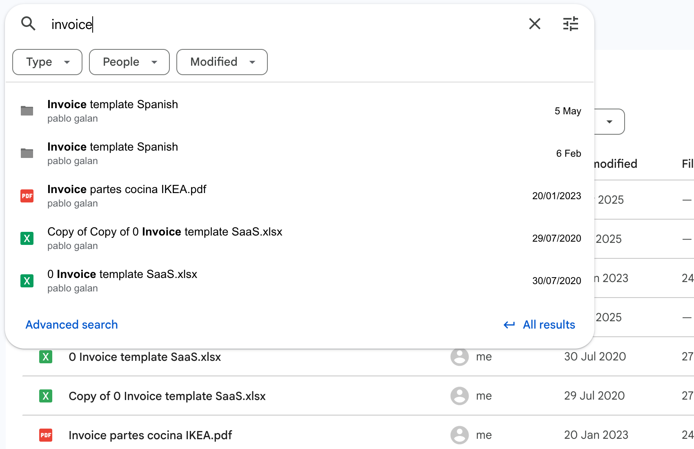This screenshot has height=449, width=694.
Task: Expand the Type filter dropdown
Action: (47, 62)
